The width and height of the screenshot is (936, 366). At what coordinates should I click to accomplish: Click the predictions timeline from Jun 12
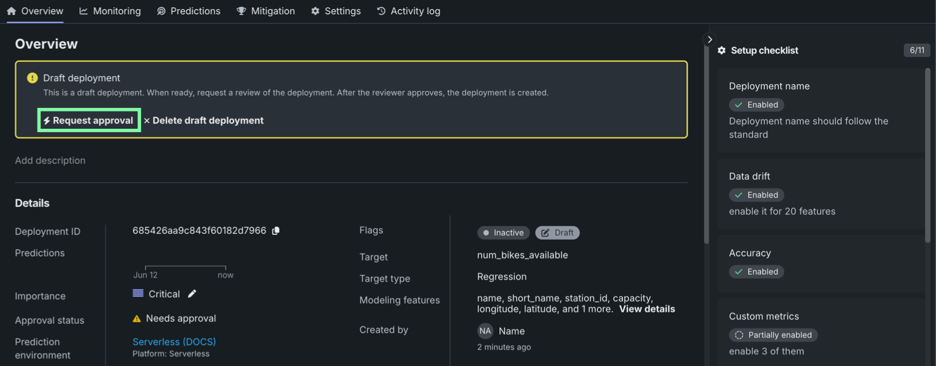[185, 267]
